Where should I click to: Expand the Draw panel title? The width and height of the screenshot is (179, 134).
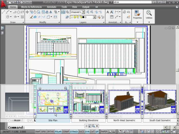tap(13, 22)
